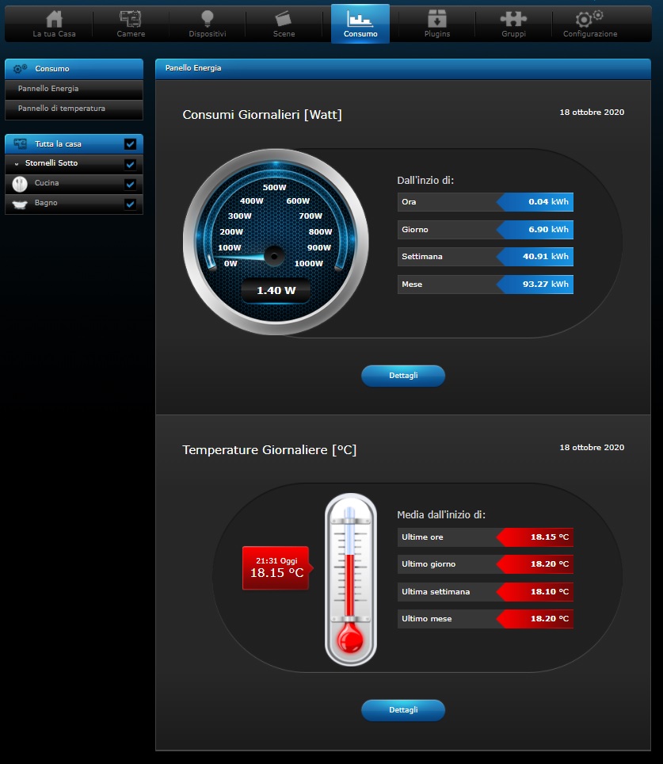Click the Cucina cutlery icon
The width and height of the screenshot is (663, 764).
tap(20, 184)
